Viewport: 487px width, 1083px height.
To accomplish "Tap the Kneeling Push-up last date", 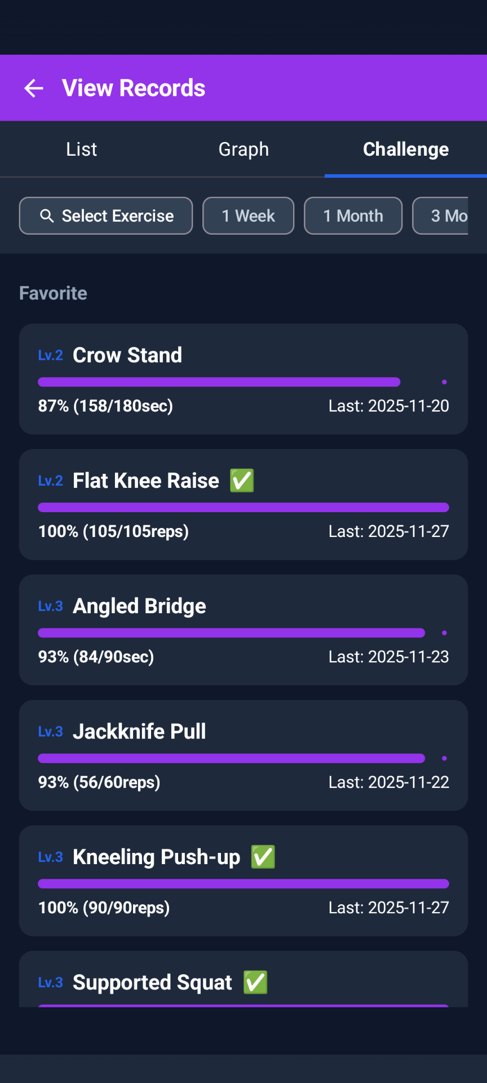I will click(388, 908).
